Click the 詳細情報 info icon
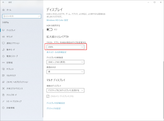 [3, 108]
